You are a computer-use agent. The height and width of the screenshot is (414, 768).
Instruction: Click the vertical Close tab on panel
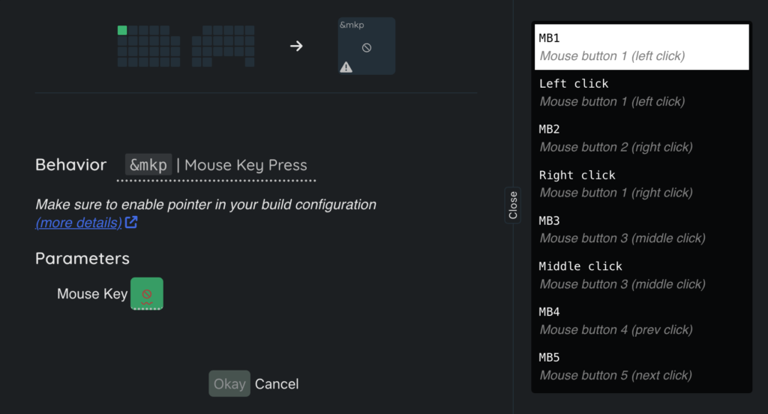[513, 205]
